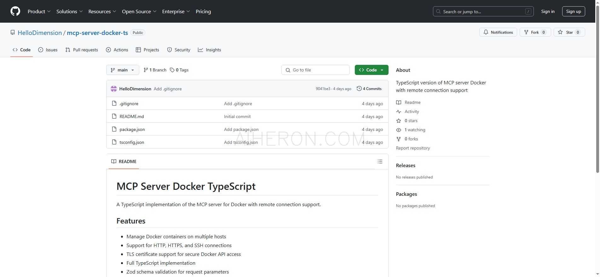Screen dimensions: 600x277
Task: Click the bell icon in Notifications button
Action: [486, 32]
